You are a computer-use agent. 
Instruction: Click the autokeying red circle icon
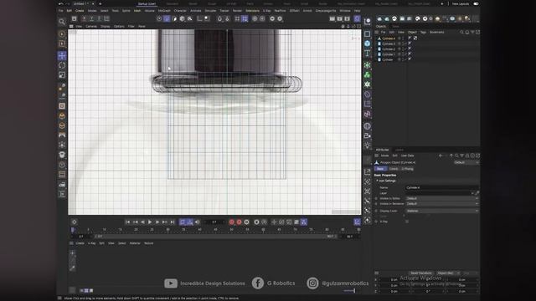point(239,222)
